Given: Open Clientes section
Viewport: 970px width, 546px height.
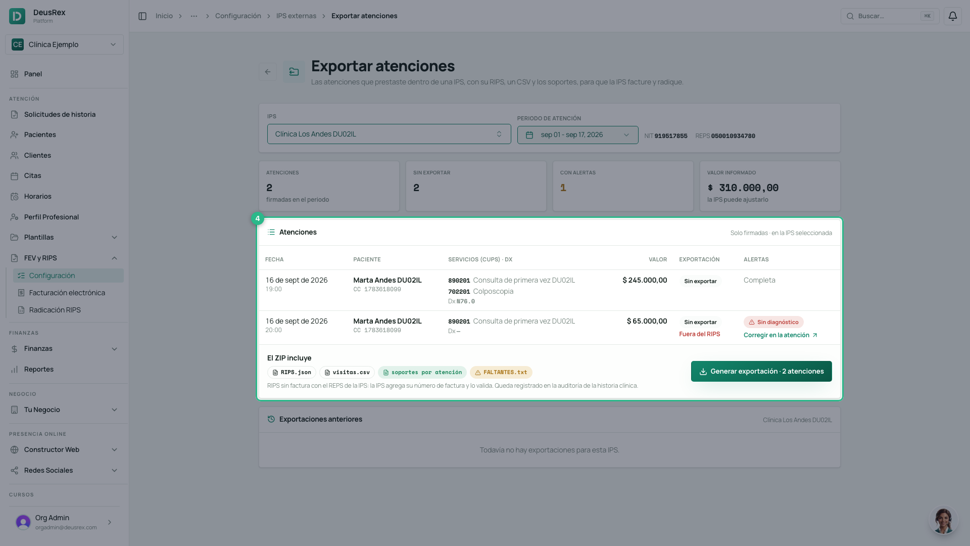Looking at the screenshot, I should click(64, 155).
